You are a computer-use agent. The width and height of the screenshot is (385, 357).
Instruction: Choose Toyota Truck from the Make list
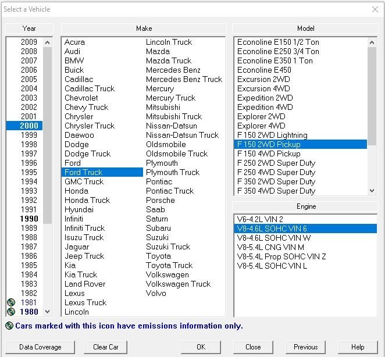pyautogui.click(x=169, y=265)
